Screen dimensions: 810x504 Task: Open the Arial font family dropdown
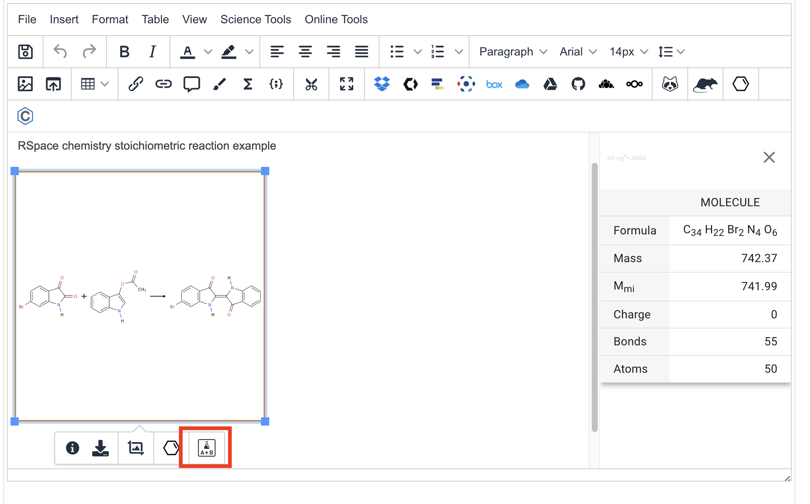577,52
